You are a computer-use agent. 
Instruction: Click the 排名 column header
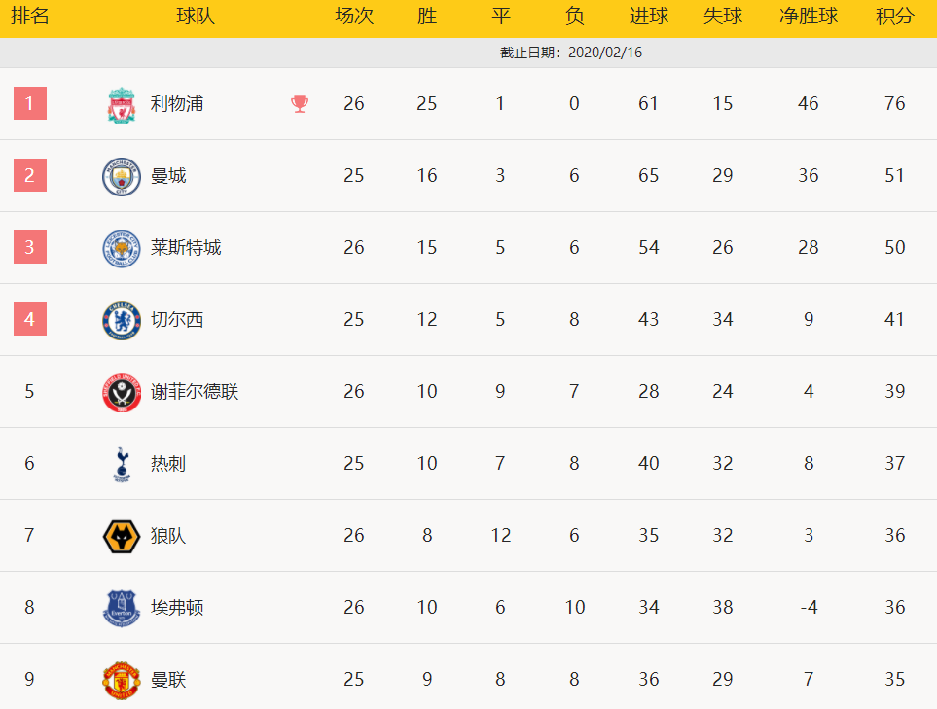30,17
